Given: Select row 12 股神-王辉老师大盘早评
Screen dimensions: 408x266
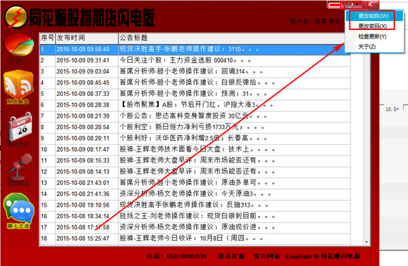Looking at the screenshot, I should click(195, 172).
